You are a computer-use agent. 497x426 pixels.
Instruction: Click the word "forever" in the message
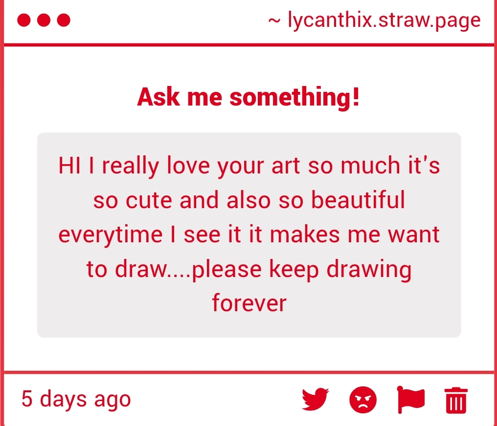click(249, 303)
